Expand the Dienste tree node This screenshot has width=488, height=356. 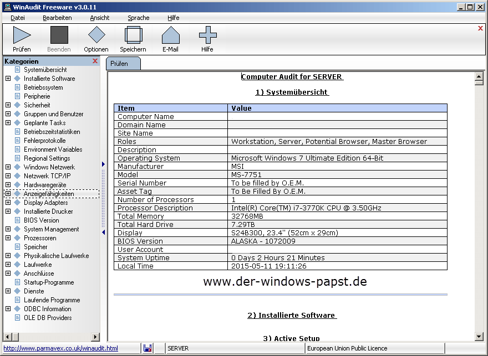pyautogui.click(x=8, y=291)
